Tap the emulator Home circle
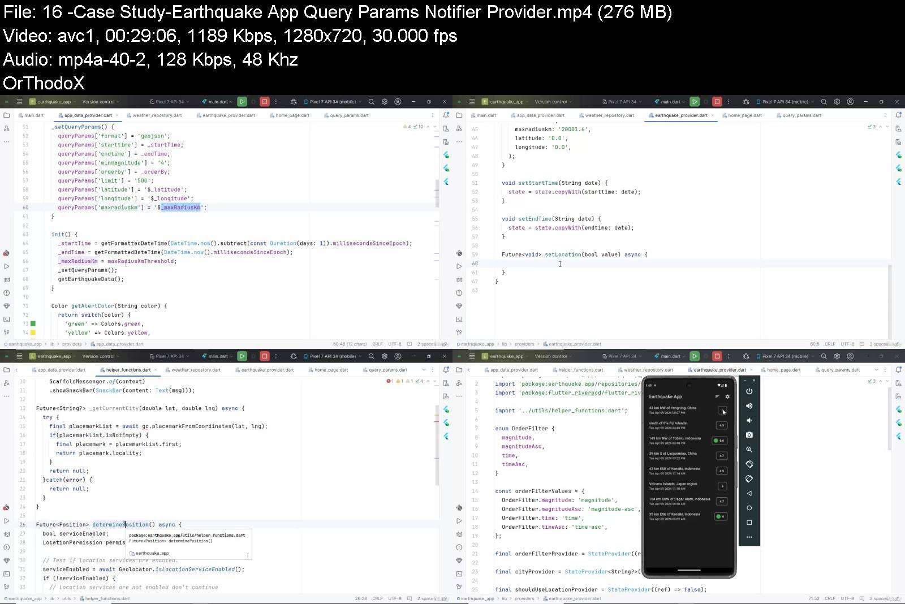This screenshot has height=604, width=905. pyautogui.click(x=749, y=508)
